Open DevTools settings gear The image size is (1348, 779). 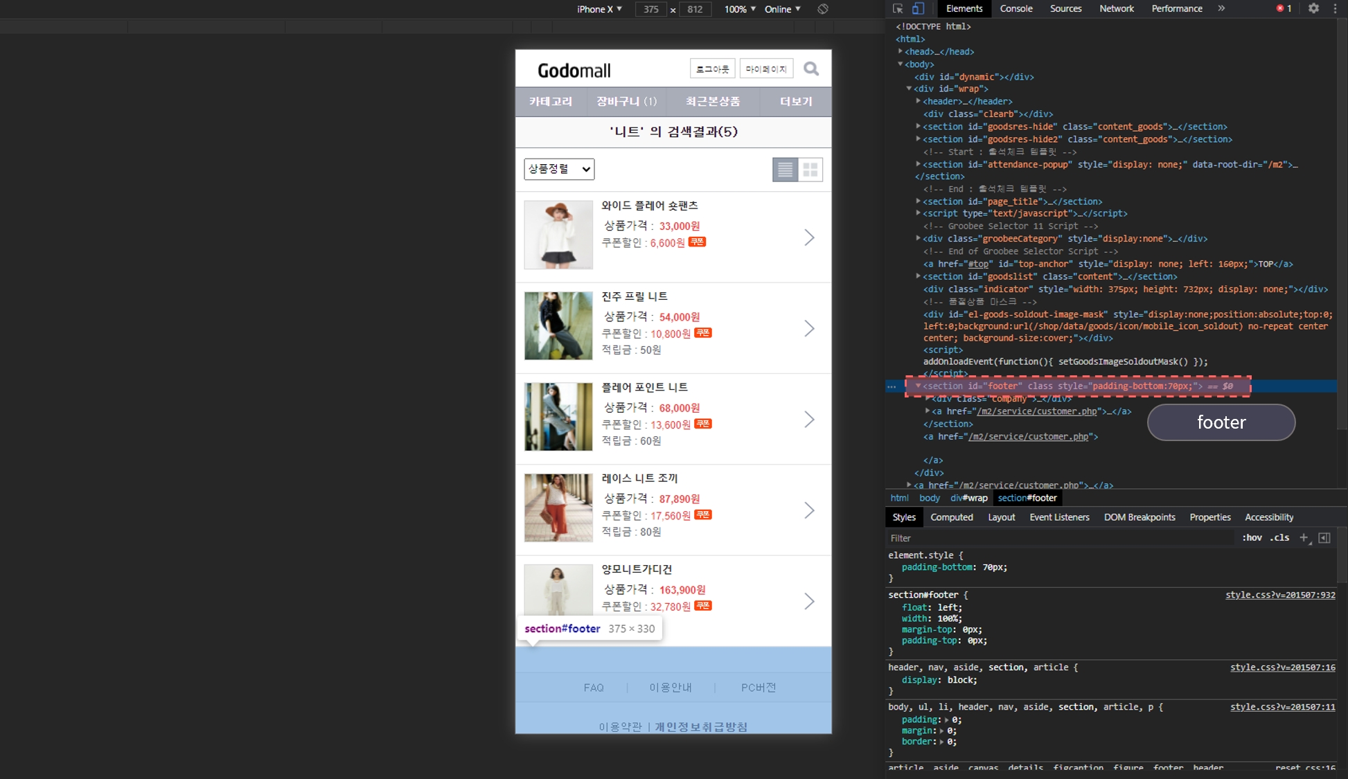pos(1313,8)
